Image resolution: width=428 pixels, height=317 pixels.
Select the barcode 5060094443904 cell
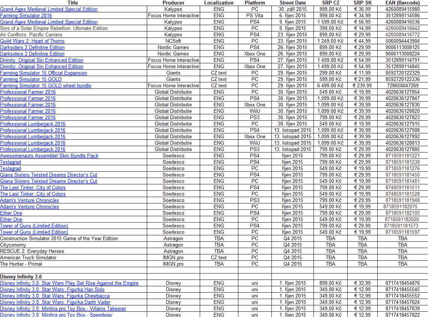click(402, 41)
